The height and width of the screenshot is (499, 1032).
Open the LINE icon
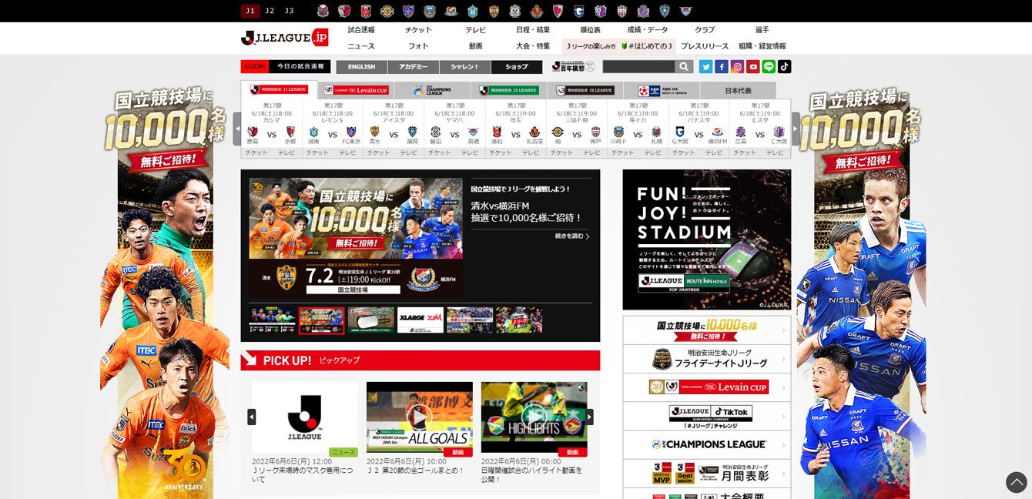tap(769, 67)
